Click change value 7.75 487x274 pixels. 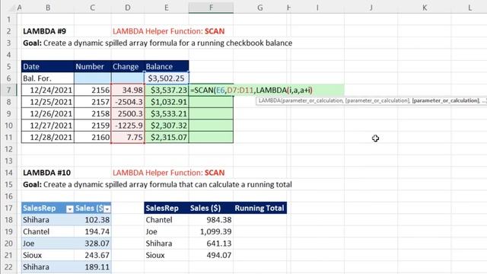(128, 137)
